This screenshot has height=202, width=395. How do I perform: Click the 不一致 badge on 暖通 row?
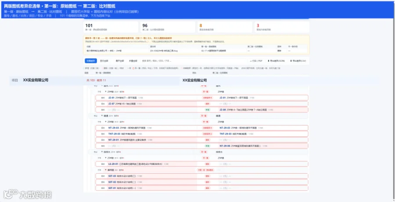pos(204,116)
